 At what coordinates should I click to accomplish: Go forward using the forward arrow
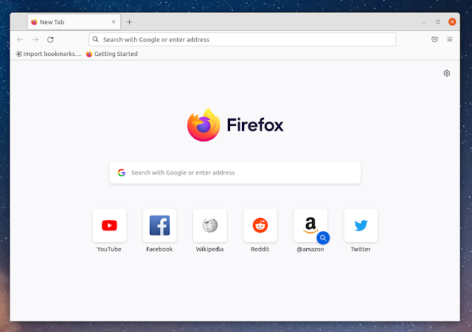[35, 40]
